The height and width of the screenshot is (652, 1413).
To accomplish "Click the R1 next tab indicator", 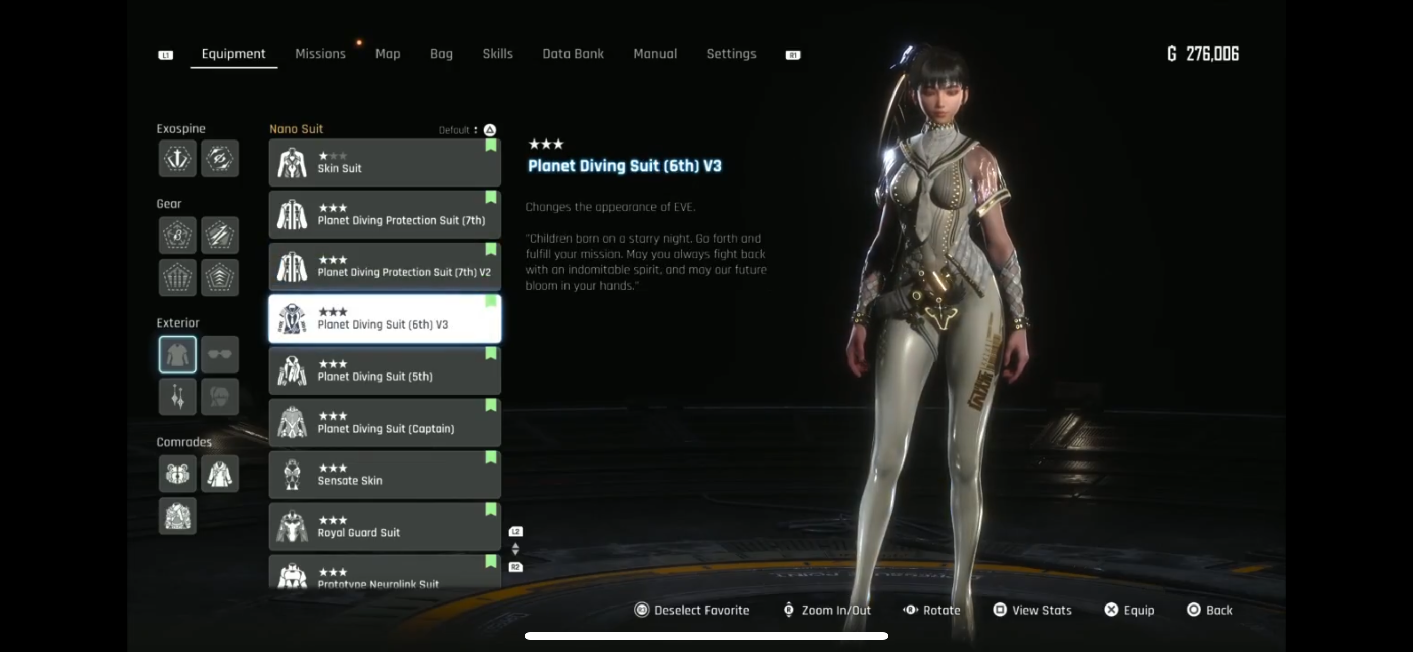I will click(x=793, y=55).
